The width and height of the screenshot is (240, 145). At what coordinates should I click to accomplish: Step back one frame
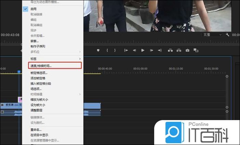pyautogui.click(x=134, y=50)
